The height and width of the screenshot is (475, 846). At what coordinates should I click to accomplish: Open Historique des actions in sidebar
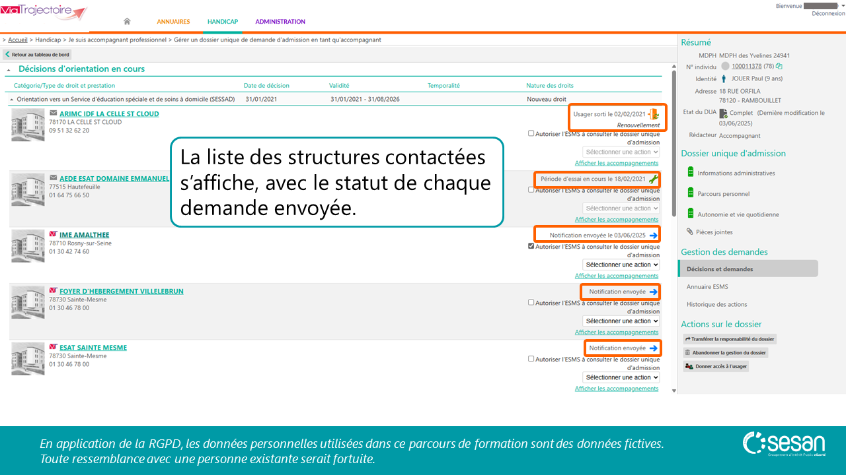717,304
